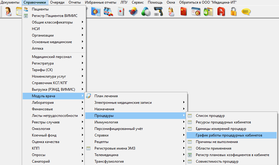Click the shopping basket toolbar icon
Viewport: 279px width, 165px height.
[133, 12]
